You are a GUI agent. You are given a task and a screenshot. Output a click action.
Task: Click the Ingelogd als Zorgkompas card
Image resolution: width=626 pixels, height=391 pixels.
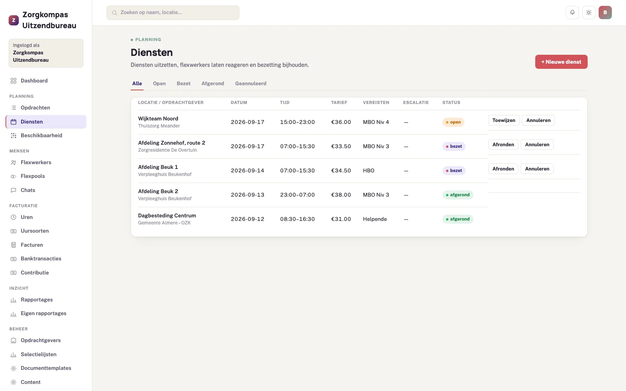pos(46,53)
